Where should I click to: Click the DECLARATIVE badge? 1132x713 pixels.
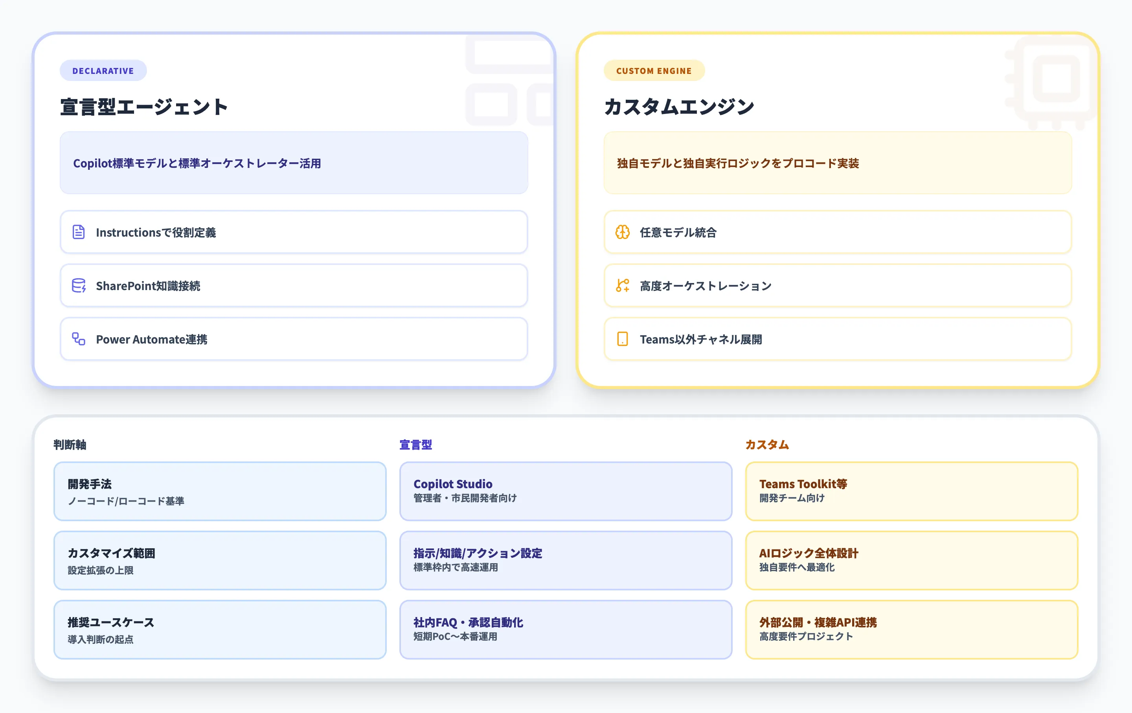pos(103,70)
